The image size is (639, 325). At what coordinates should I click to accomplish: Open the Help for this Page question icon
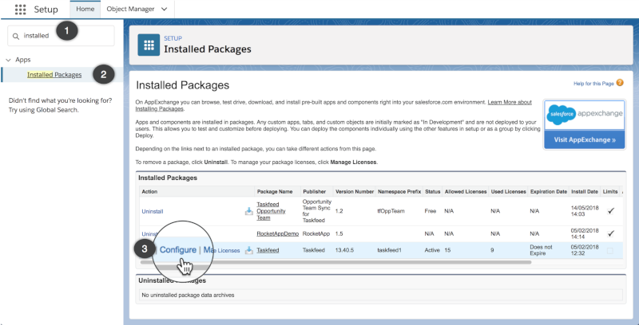click(620, 83)
